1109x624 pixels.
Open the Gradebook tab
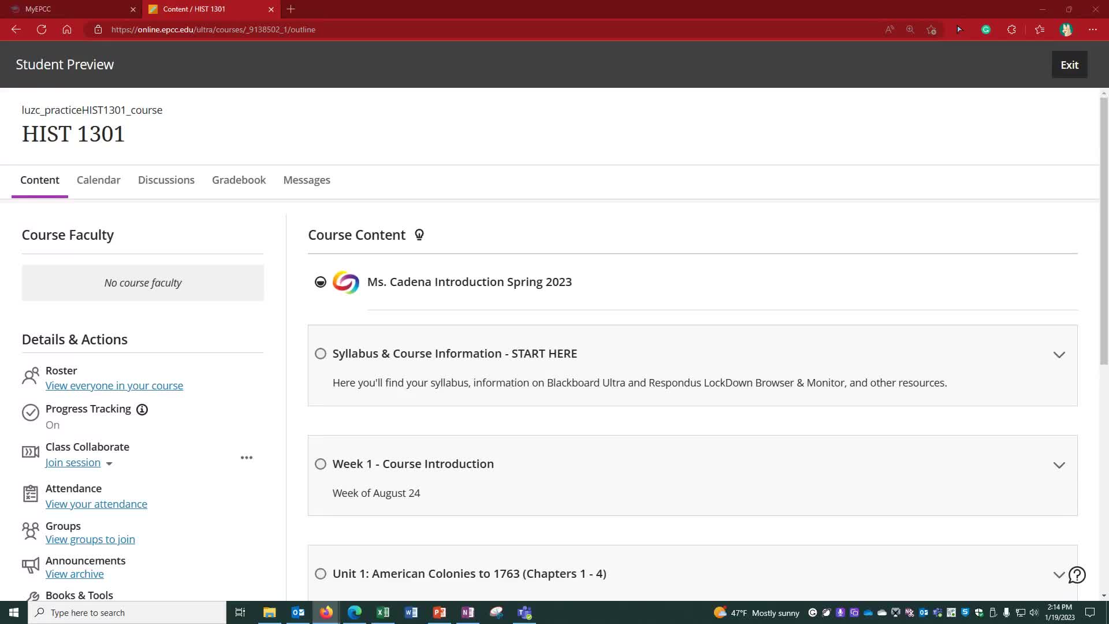click(239, 180)
